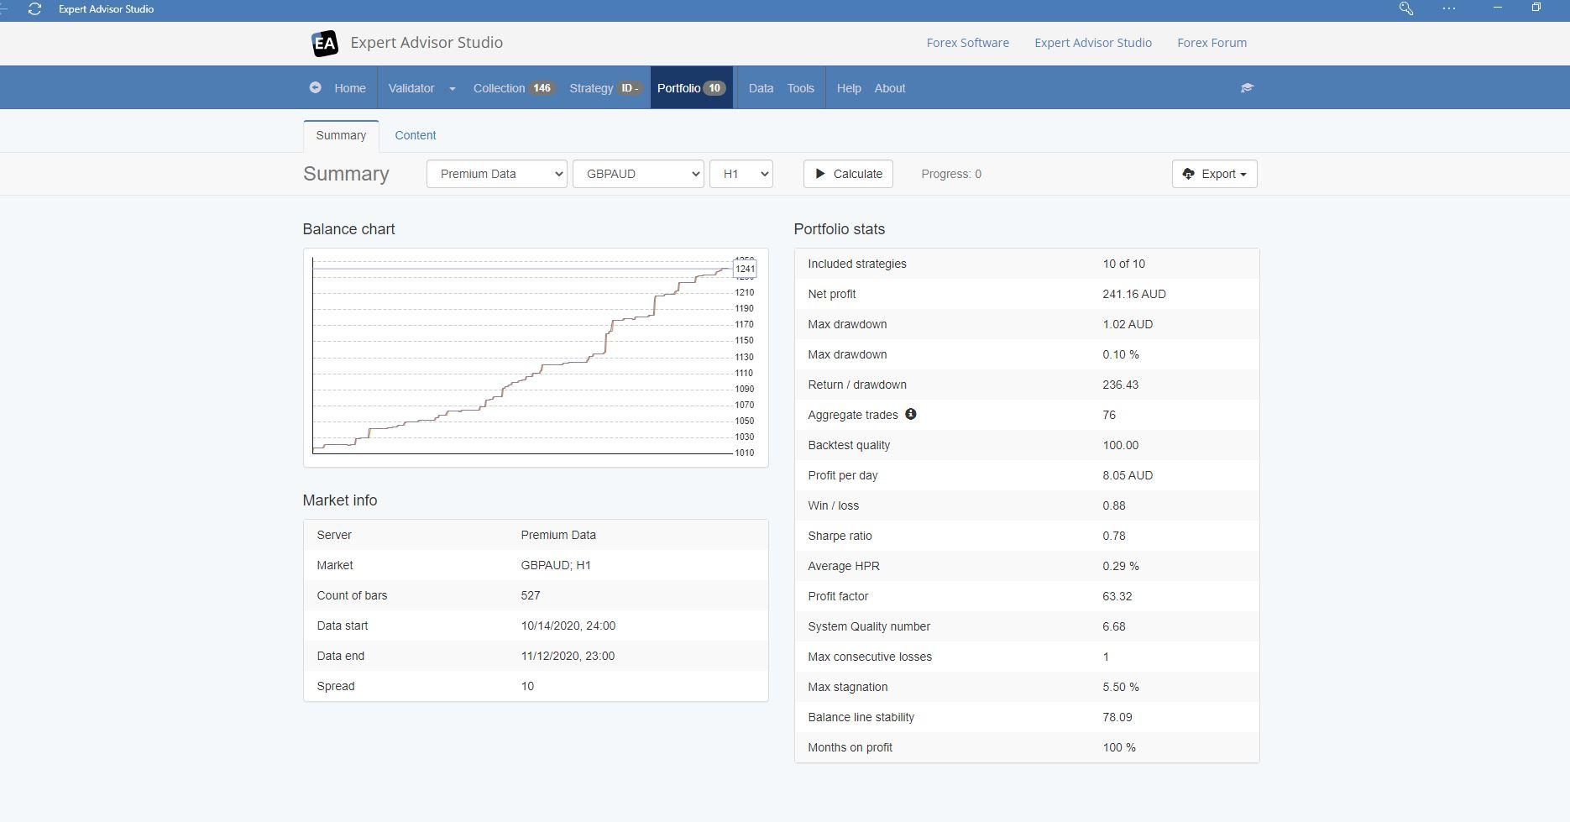Click the Data end value 11/12/2020, 23:00

tap(568, 656)
